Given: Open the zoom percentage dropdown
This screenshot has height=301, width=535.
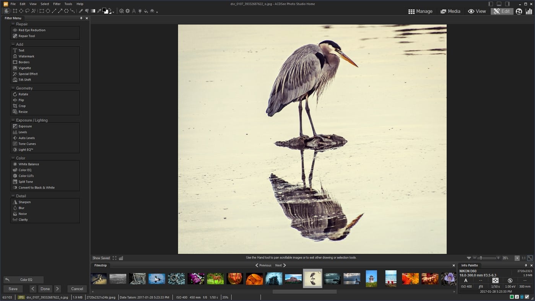Looking at the screenshot, I should pos(517,258).
